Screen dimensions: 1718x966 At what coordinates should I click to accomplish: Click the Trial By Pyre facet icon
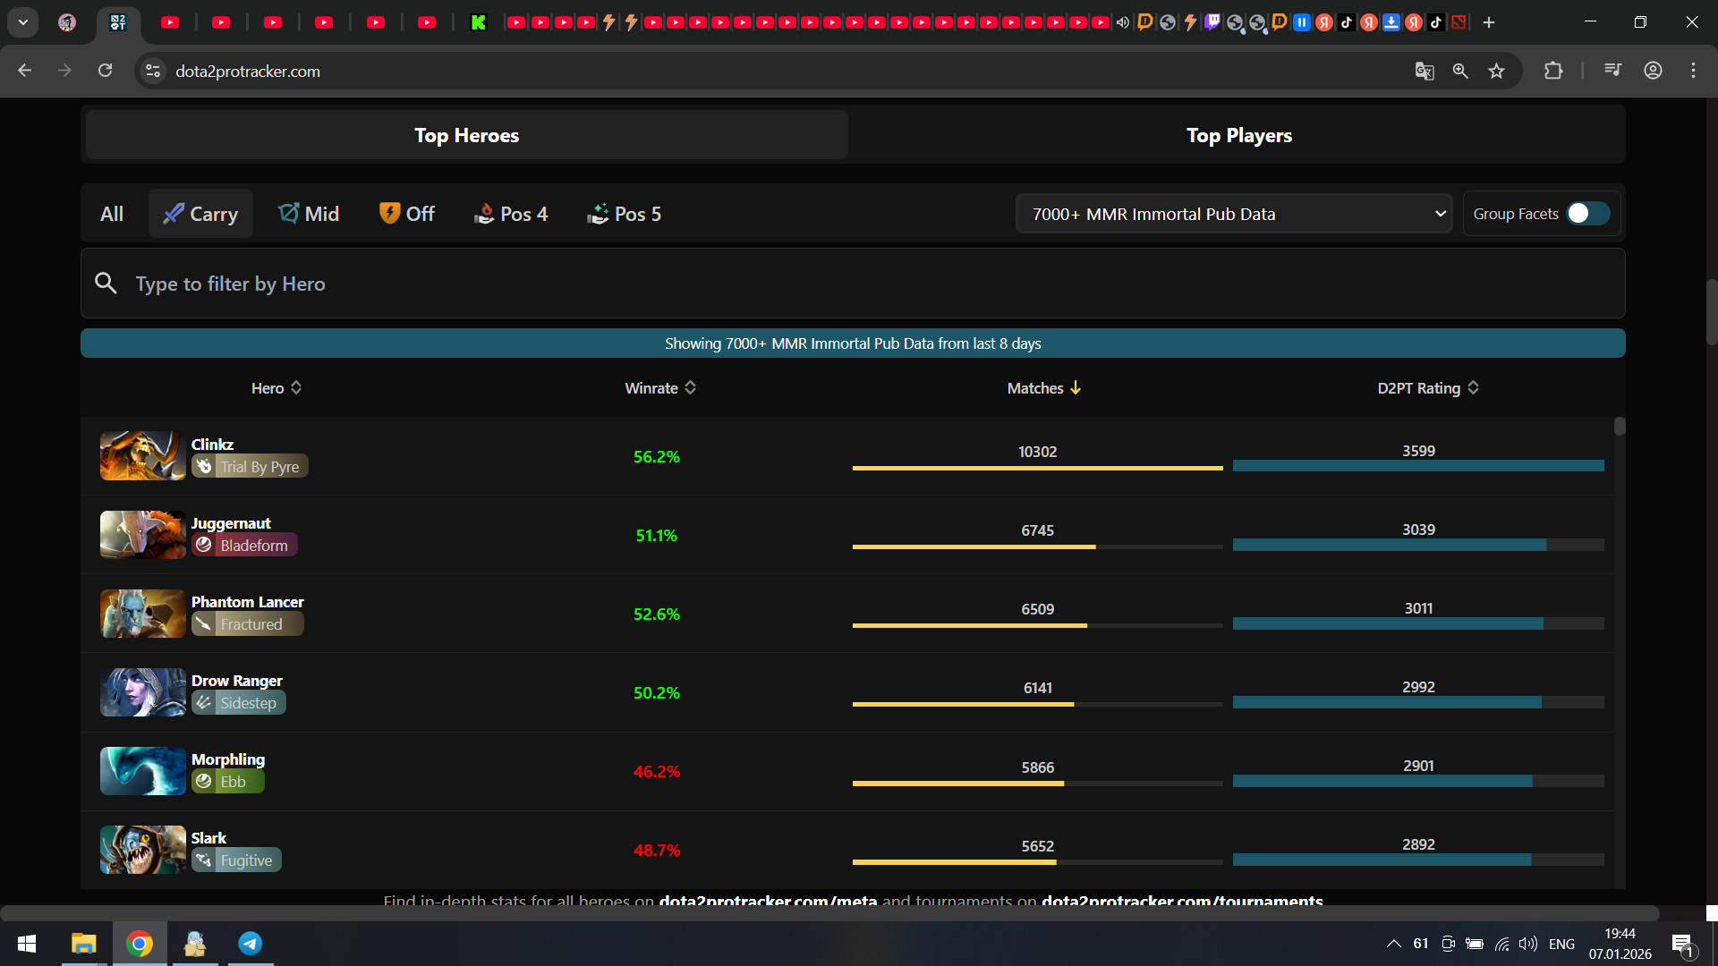[204, 466]
